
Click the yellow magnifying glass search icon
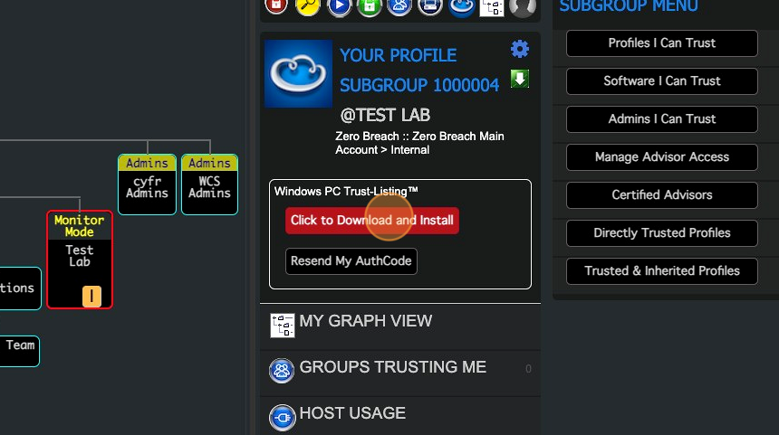coord(308,5)
